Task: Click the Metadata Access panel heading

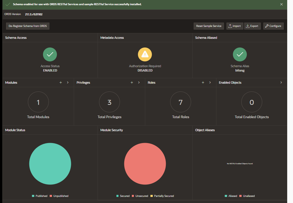Action: click(x=112, y=38)
